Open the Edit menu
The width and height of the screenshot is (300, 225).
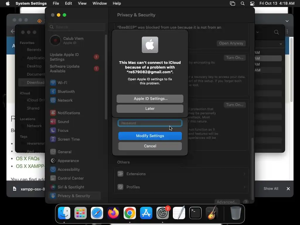[69, 4]
